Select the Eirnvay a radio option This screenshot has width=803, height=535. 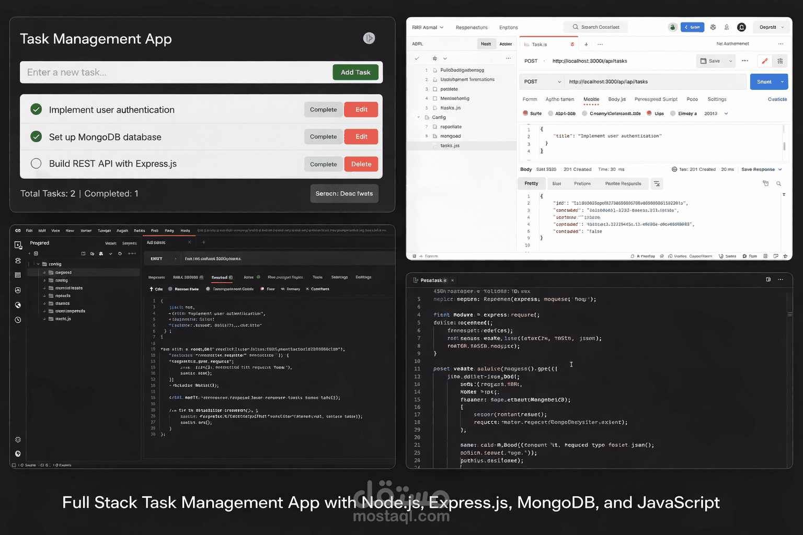tap(673, 113)
